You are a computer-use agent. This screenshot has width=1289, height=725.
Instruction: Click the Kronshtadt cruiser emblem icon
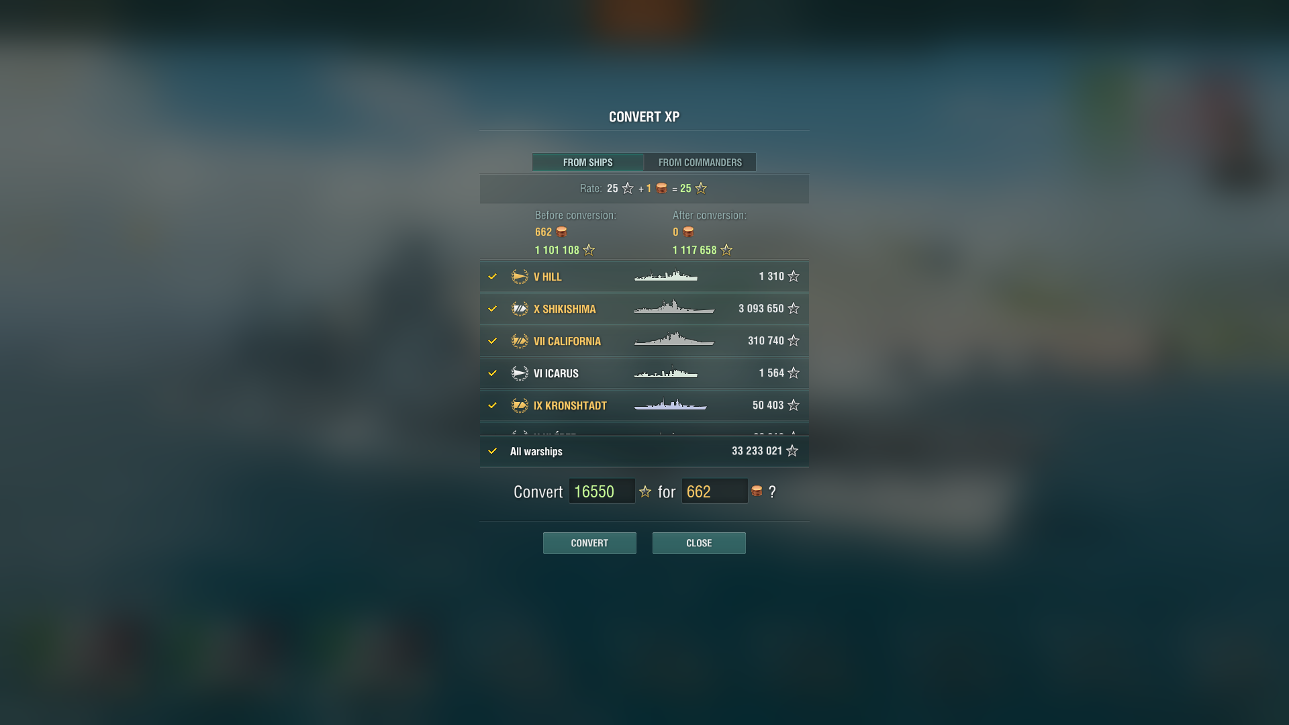click(x=520, y=405)
